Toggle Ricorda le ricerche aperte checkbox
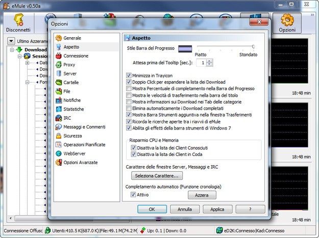319x238 pixels. [129, 121]
